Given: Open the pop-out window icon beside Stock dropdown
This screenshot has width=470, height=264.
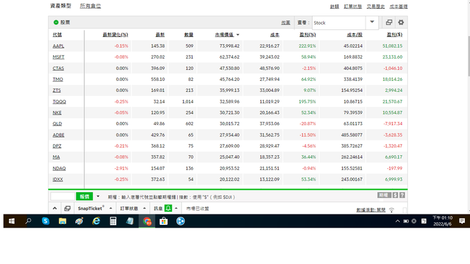Looking at the screenshot, I should (x=389, y=22).
